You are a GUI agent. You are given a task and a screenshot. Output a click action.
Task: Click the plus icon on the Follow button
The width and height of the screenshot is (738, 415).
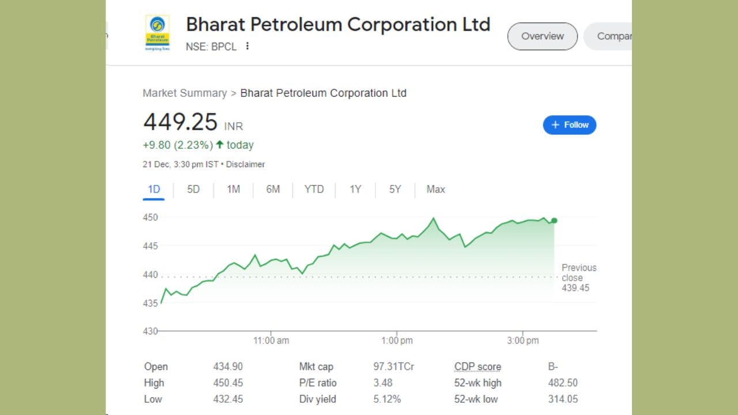(x=555, y=124)
